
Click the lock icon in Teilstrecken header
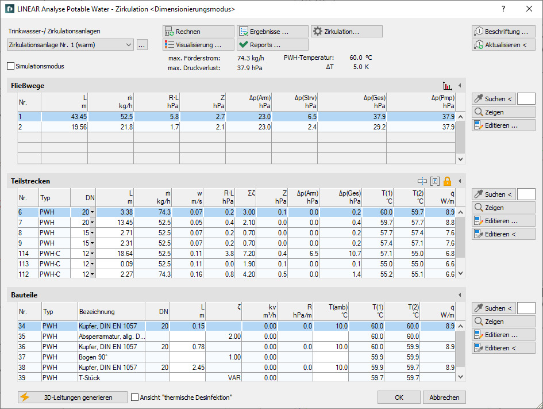(447, 181)
